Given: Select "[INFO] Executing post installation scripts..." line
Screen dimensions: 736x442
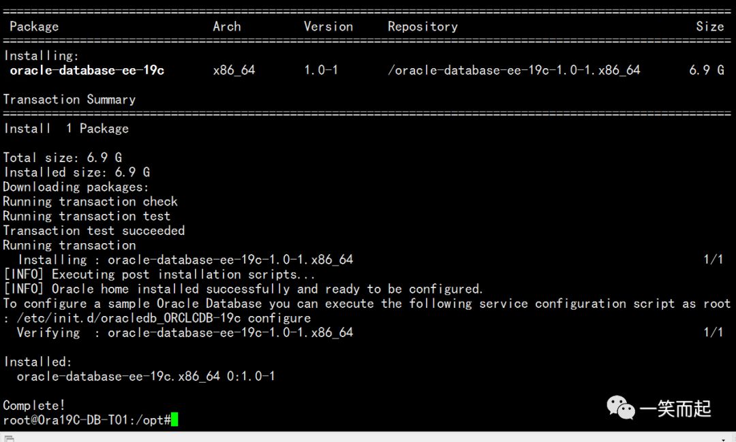Looking at the screenshot, I should (x=159, y=274).
